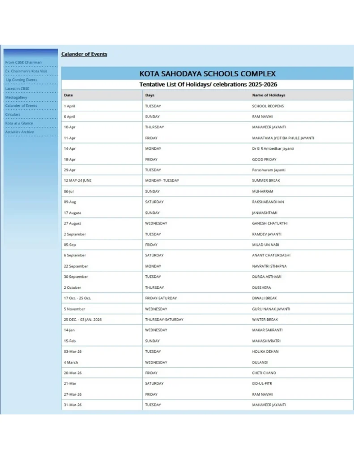Viewport: 354px width, 459px height.
Task: Click the Date column header
Action: click(68, 95)
